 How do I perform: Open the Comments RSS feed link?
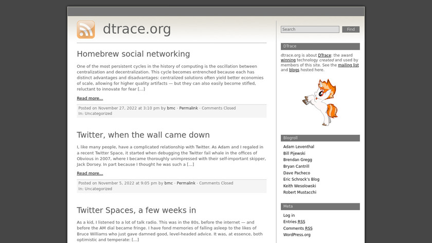coord(298,229)
